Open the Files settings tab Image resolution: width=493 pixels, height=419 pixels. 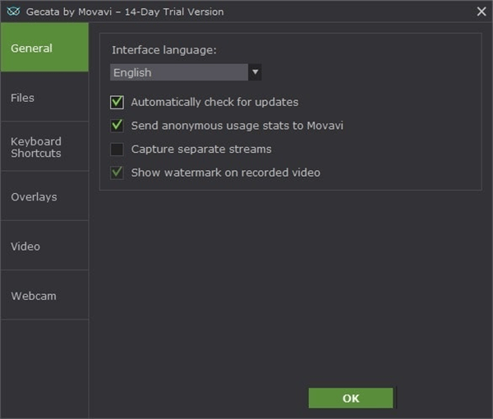pos(44,98)
